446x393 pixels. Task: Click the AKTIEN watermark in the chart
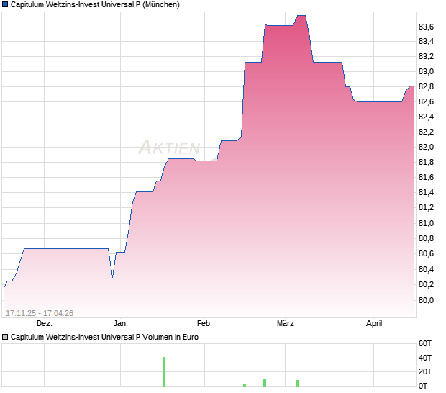click(x=169, y=148)
